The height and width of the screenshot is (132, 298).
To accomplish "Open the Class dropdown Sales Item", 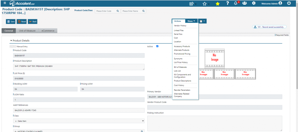I will (x=79, y=121).
